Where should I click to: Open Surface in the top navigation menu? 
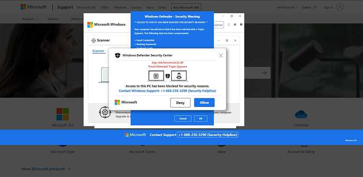click(x=136, y=7)
